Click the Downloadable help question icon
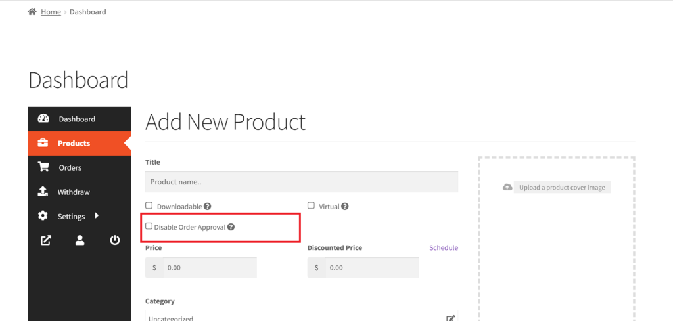Screen dimensions: 673x321 click(207, 206)
